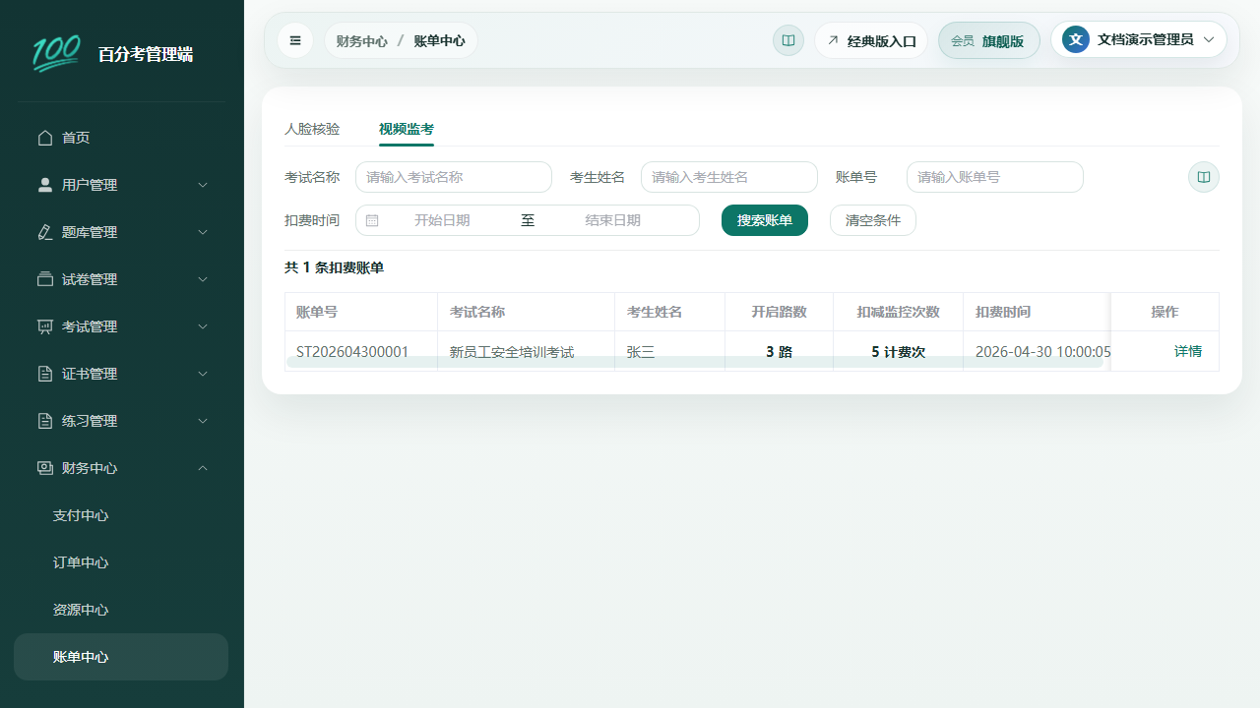Click the 财务中心 breadcrumb
The height and width of the screenshot is (708, 1260).
pos(361,40)
